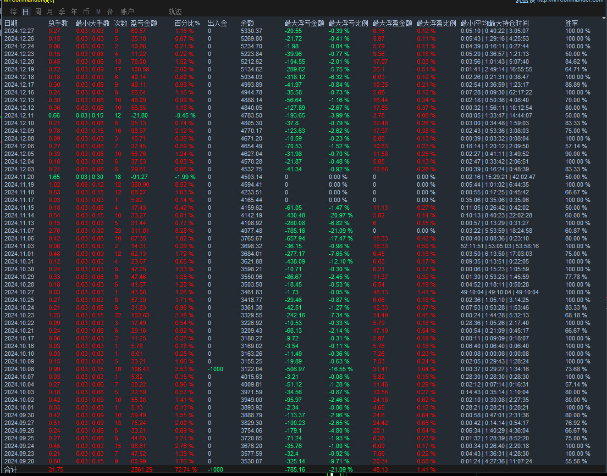Click the 总手数 column header

coord(58,23)
